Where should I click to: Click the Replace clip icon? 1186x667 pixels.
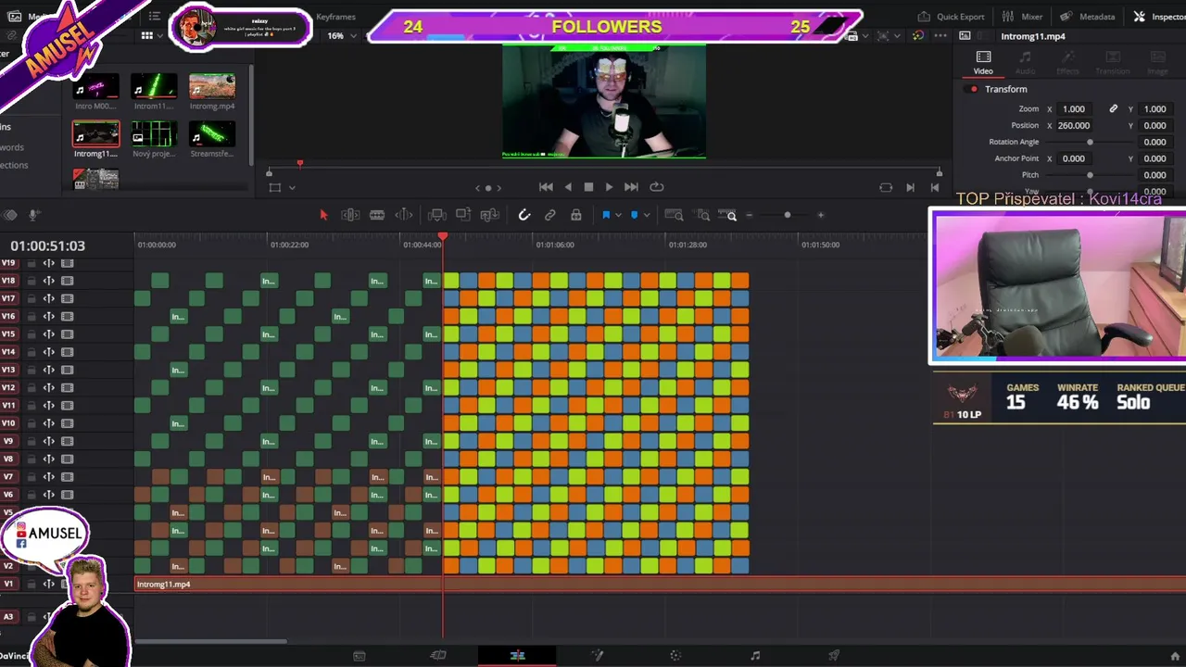[490, 215]
